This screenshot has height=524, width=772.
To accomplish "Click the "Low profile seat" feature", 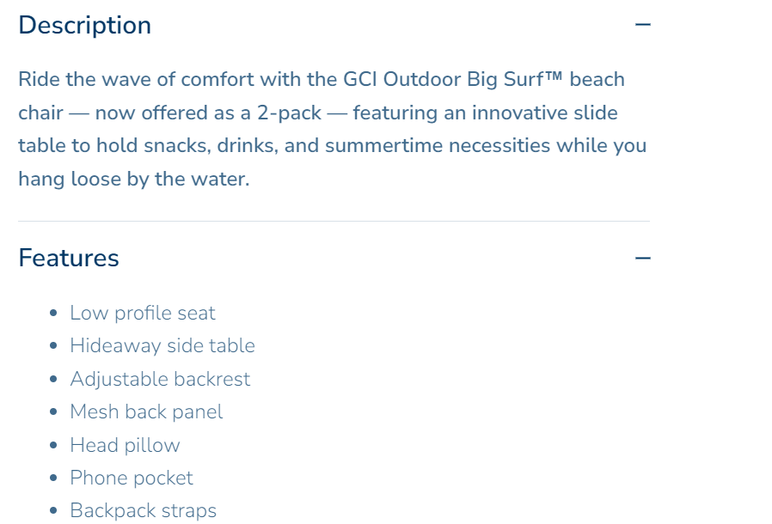I will pyautogui.click(x=143, y=313).
